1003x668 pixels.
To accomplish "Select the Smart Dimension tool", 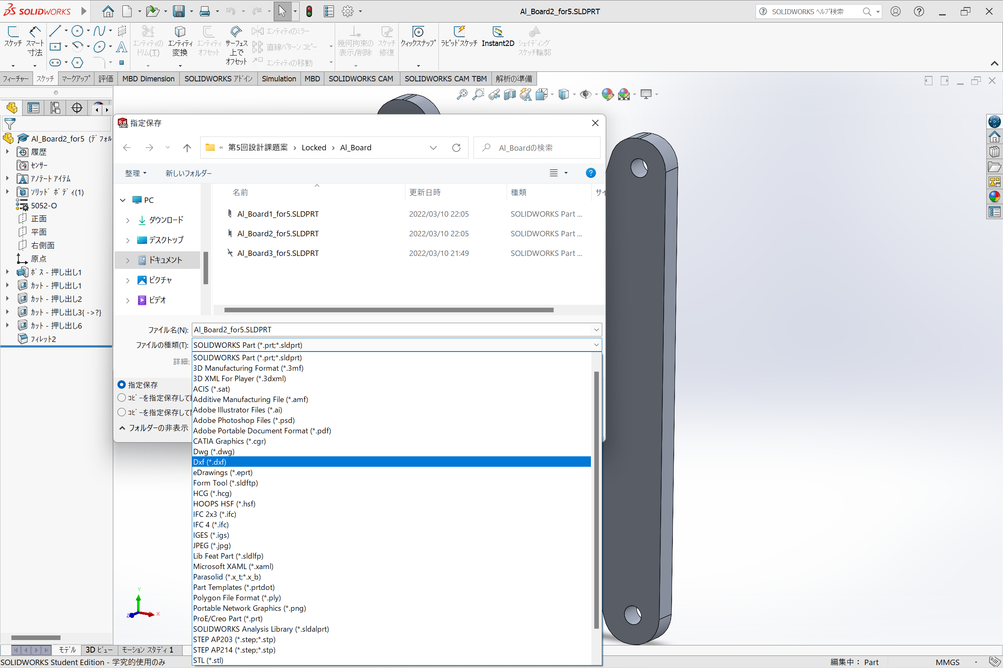I will 35,41.
